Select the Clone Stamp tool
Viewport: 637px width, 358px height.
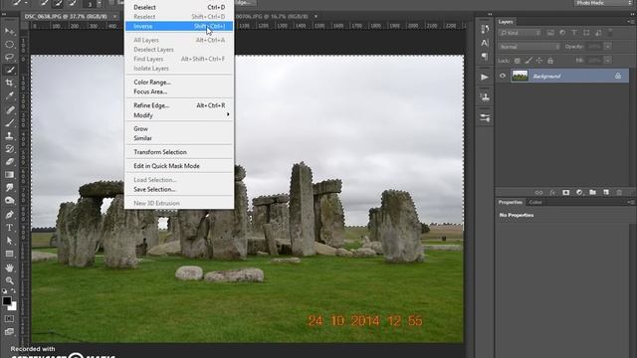tap(9, 136)
